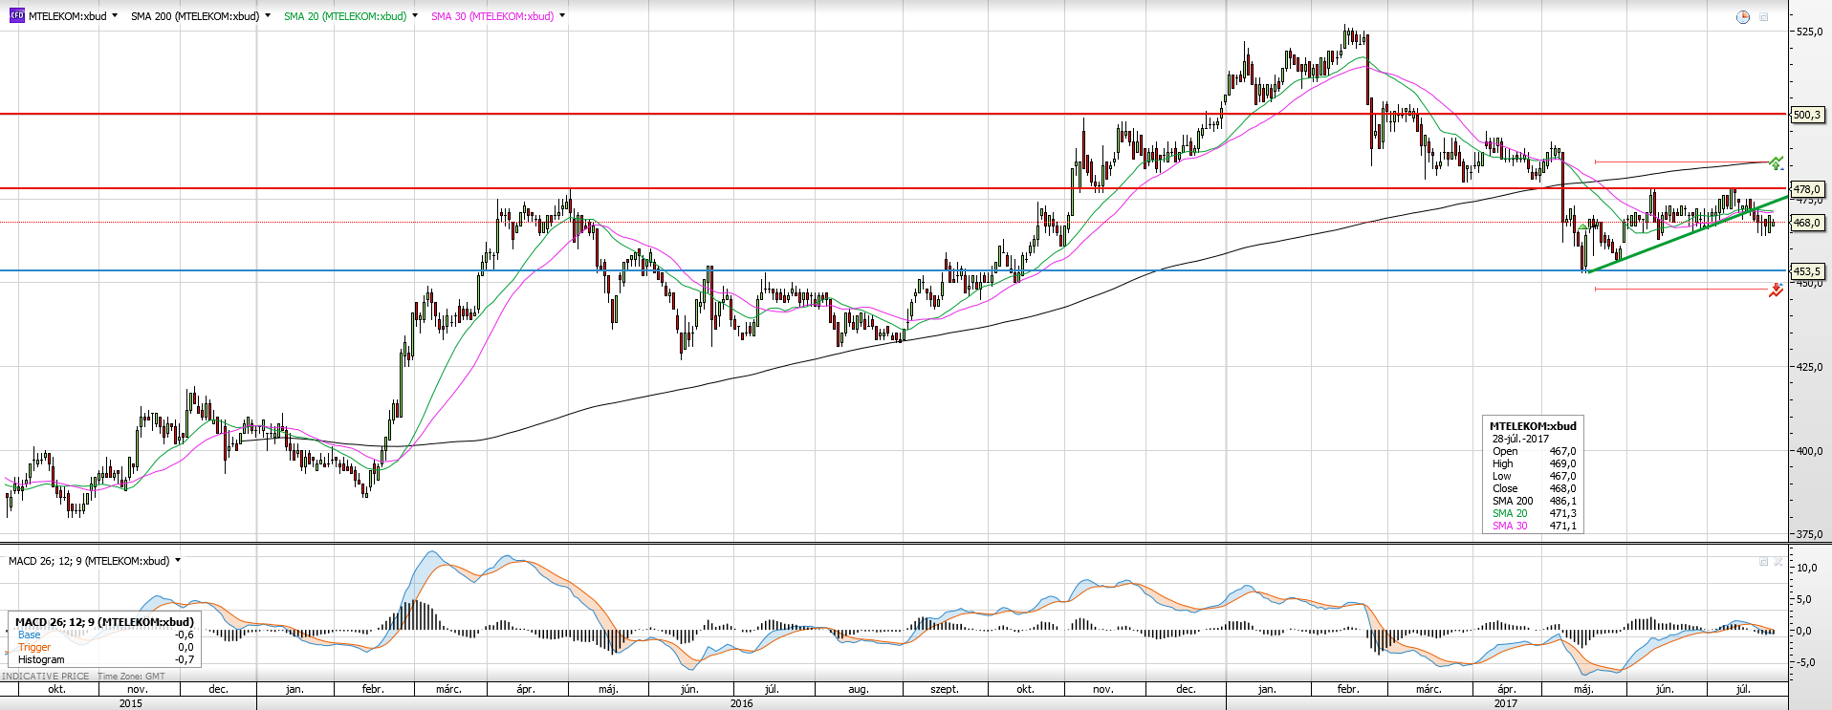The image size is (1832, 710).
Task: Maximize the price chart panel
Action: pyautogui.click(x=1764, y=17)
